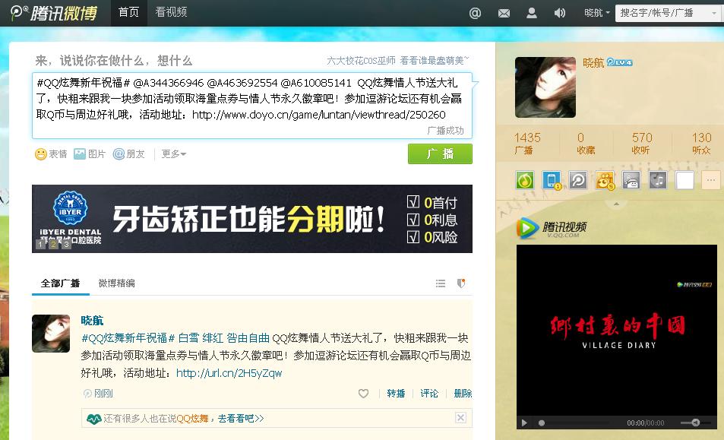Switch banner to ad slide 1
Viewport: 724px width, 440px height.
coord(41,244)
